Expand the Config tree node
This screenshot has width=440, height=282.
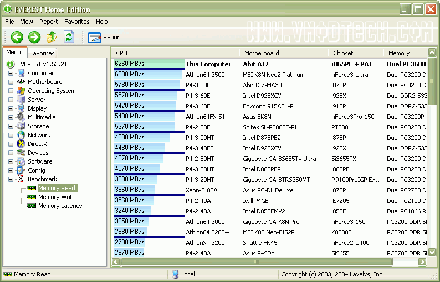tap(11, 170)
